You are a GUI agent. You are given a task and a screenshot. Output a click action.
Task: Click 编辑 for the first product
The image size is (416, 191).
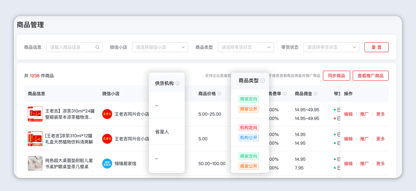point(348,114)
